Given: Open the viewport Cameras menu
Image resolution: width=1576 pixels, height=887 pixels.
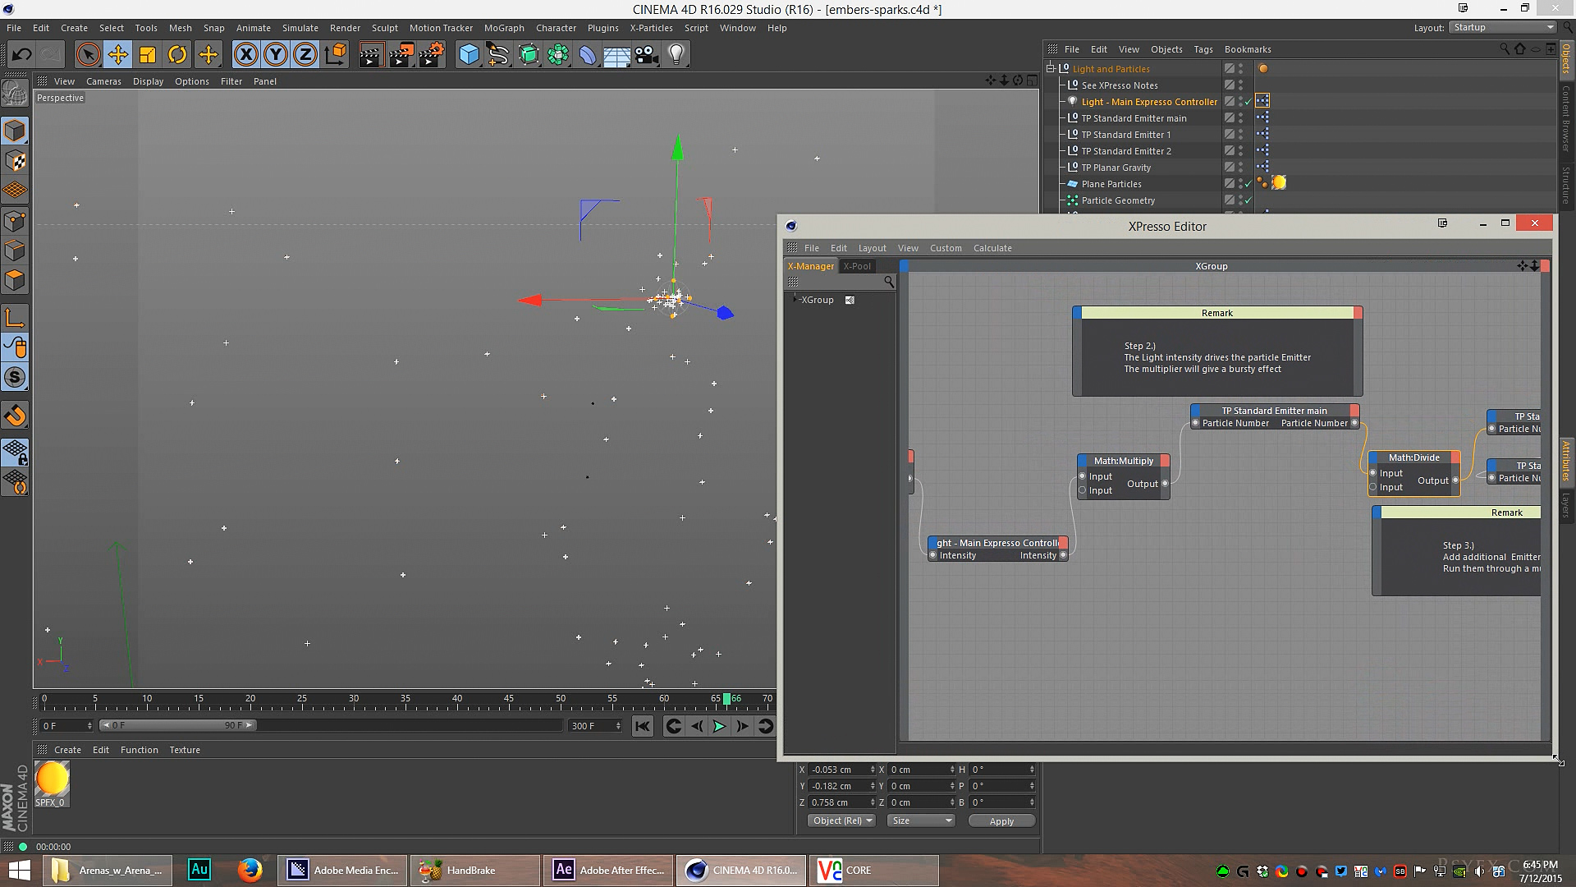Looking at the screenshot, I should tap(103, 81).
